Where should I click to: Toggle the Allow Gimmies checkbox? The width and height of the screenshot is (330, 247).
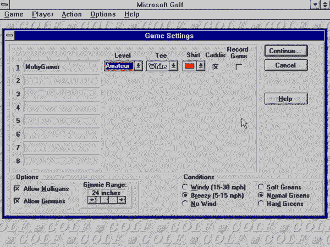click(x=17, y=201)
